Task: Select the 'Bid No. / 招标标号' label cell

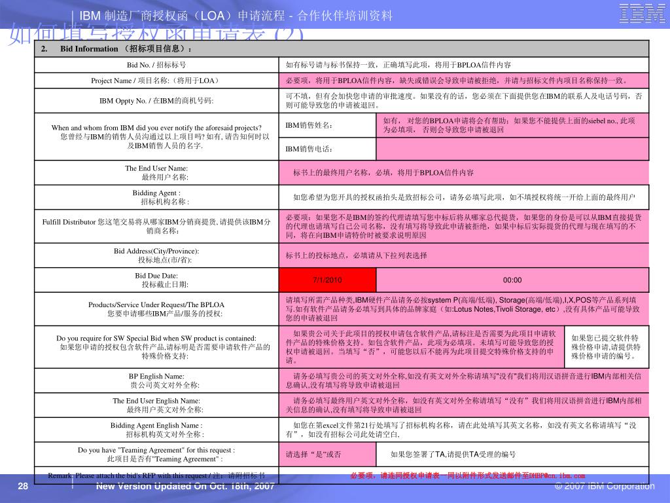Action: point(156,65)
